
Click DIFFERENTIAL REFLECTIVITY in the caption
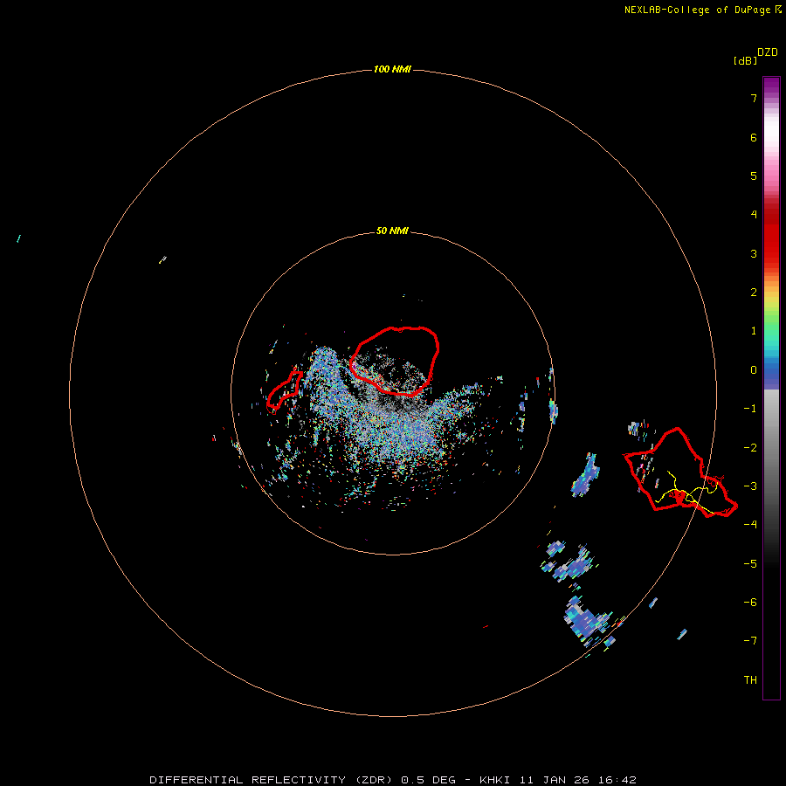tap(248, 780)
